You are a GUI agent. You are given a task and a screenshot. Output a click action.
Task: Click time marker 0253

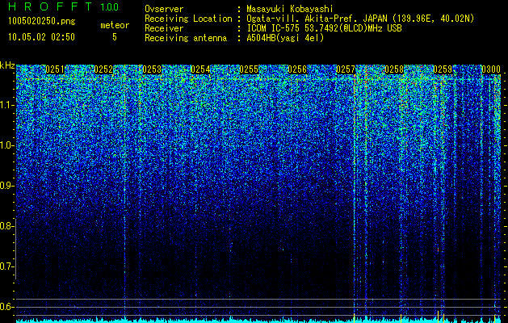click(x=152, y=69)
